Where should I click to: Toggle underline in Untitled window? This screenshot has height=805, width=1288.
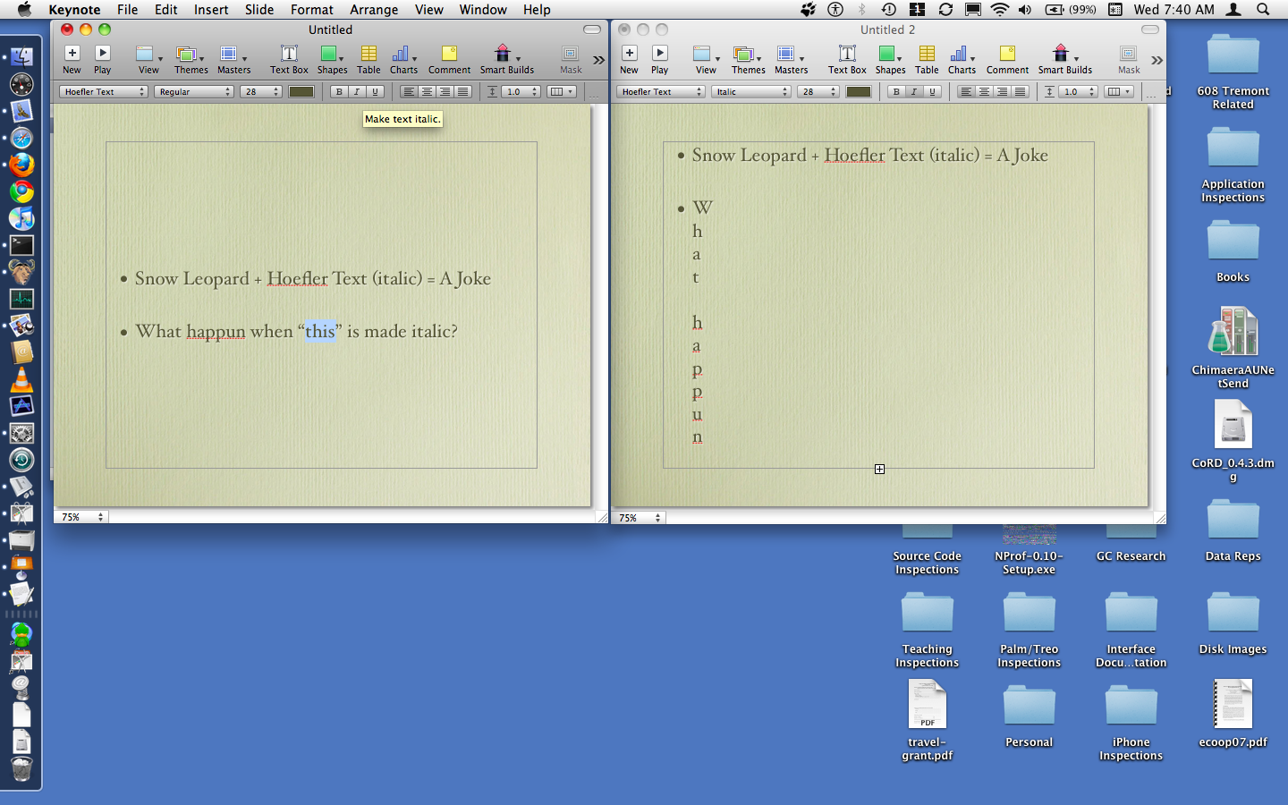(x=375, y=91)
